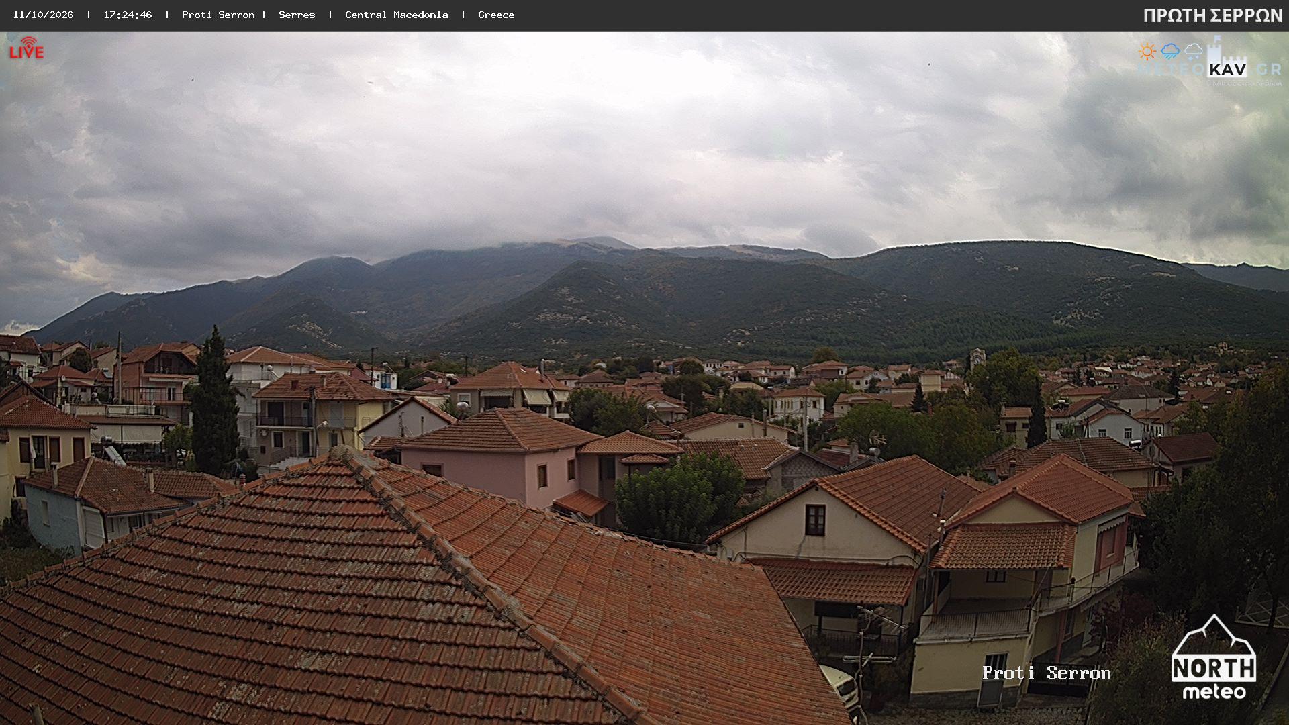The width and height of the screenshot is (1289, 725).
Task: Click the 'Central Macedonia' header text
Action: pyautogui.click(x=397, y=15)
